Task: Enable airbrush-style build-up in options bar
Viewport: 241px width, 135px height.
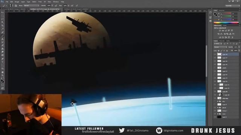Action: coord(72,6)
